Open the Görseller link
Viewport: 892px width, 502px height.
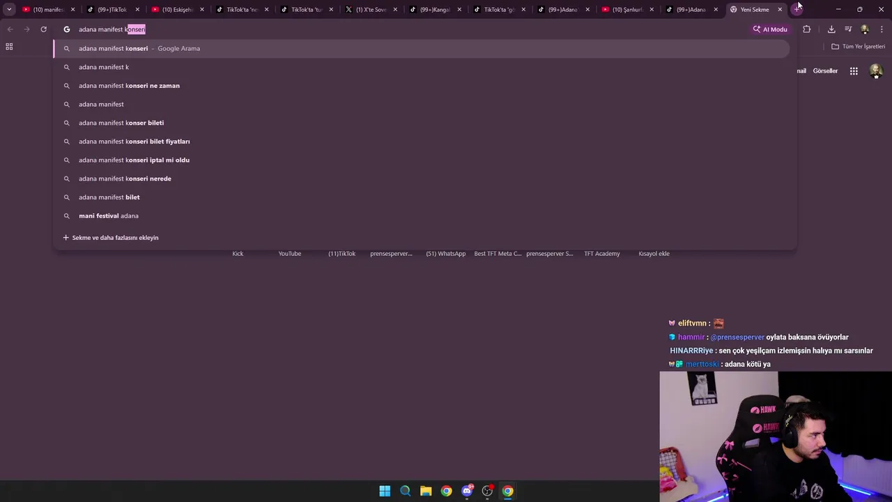click(x=825, y=71)
